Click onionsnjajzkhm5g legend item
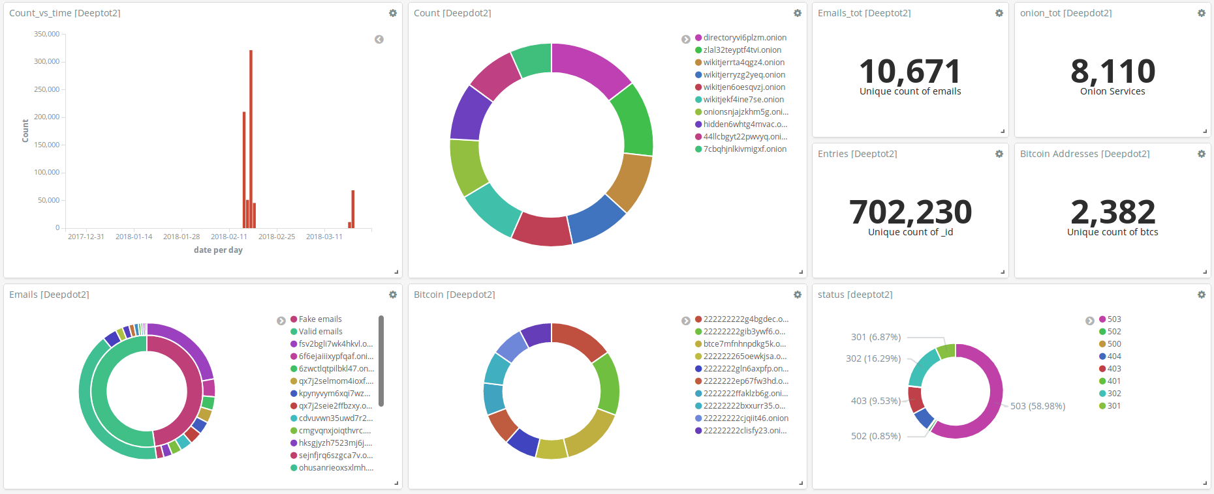The height and width of the screenshot is (494, 1214). (x=742, y=112)
